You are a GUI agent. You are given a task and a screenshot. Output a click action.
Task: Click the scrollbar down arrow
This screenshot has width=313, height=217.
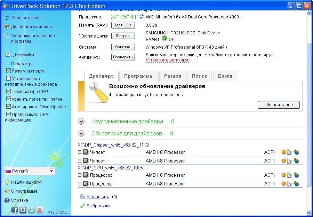[x=309, y=213]
